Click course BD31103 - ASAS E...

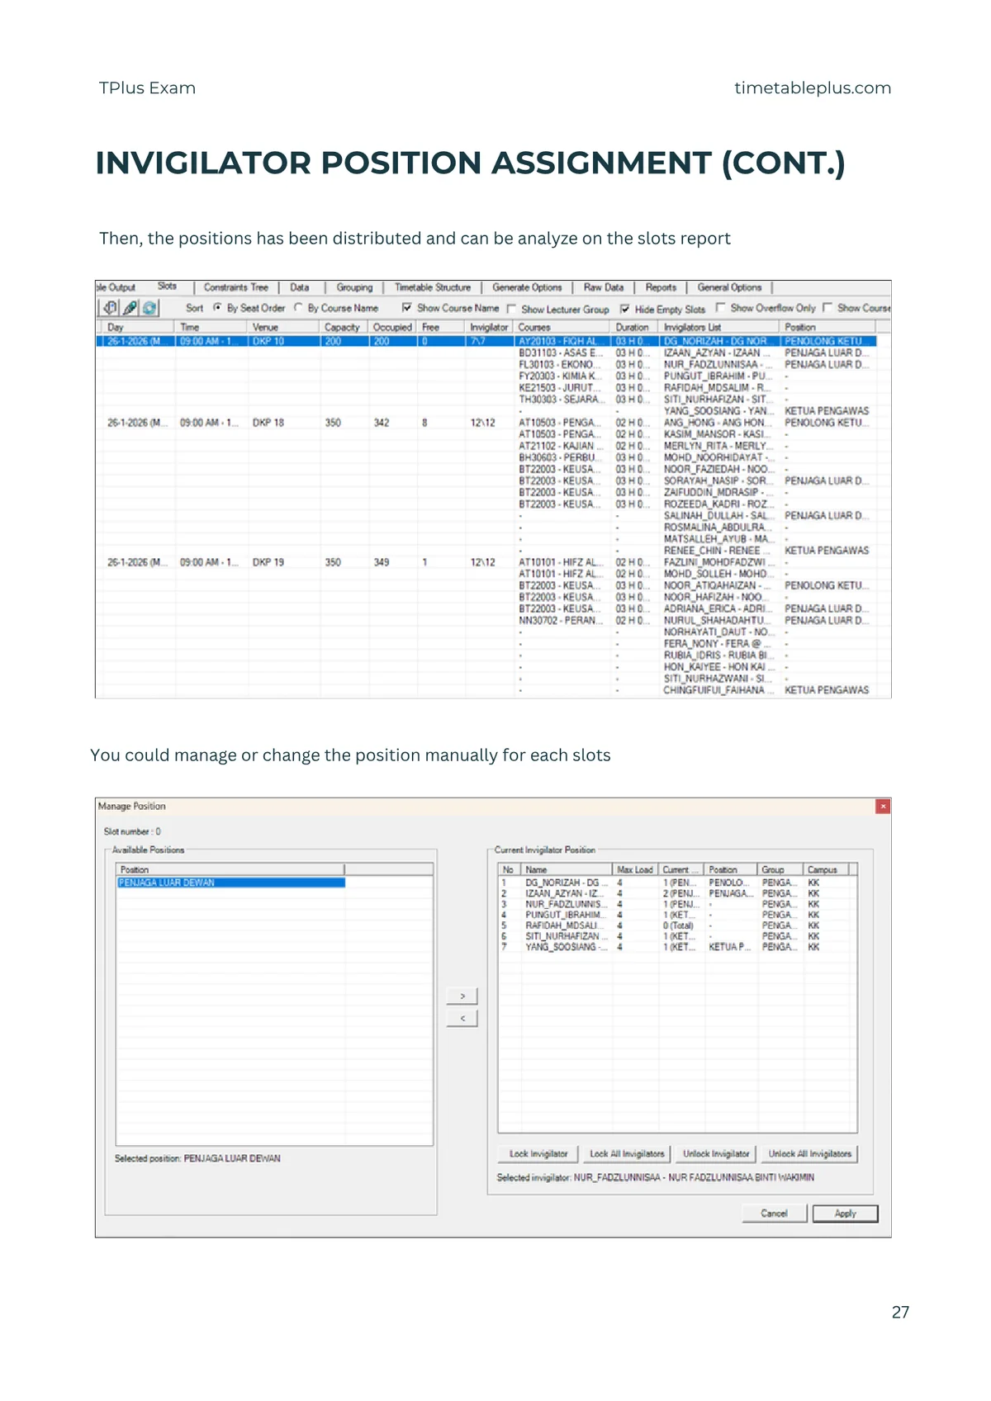pos(561,353)
